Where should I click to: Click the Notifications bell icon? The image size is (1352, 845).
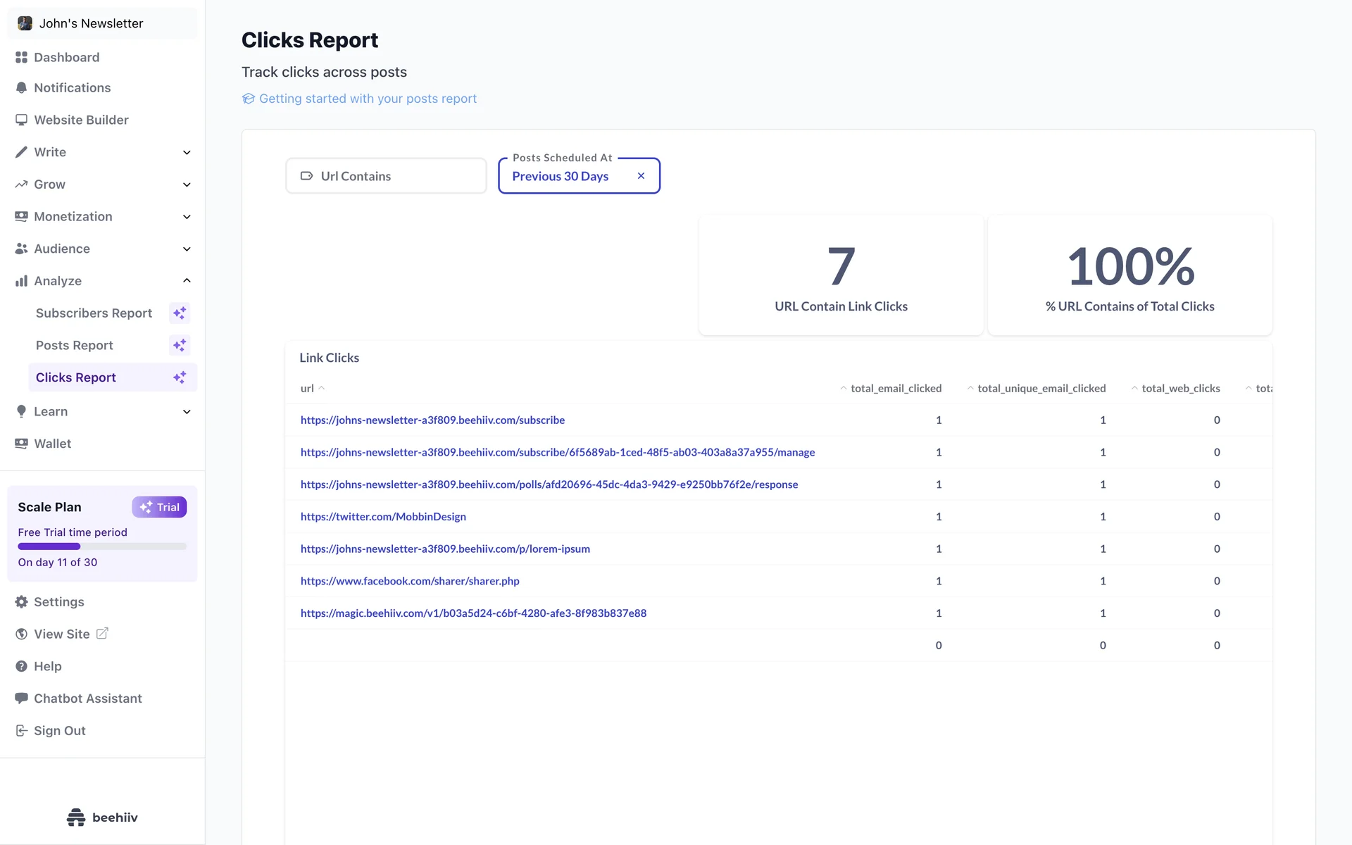(21, 88)
